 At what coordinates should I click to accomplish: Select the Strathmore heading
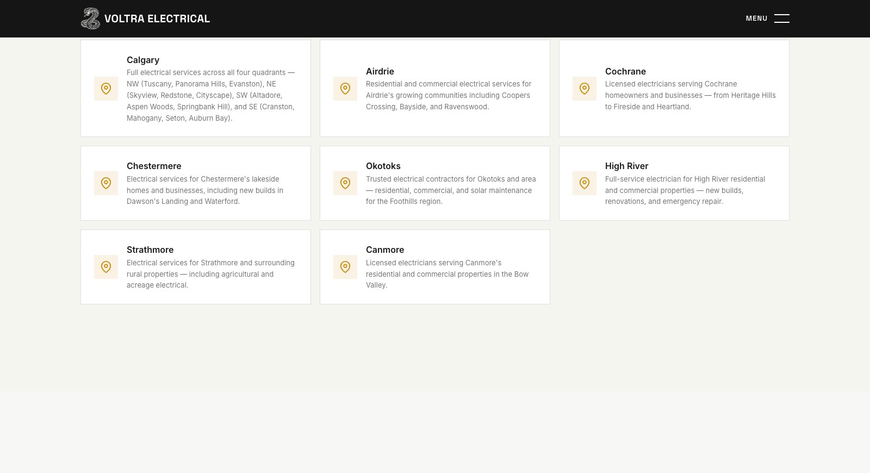150,250
